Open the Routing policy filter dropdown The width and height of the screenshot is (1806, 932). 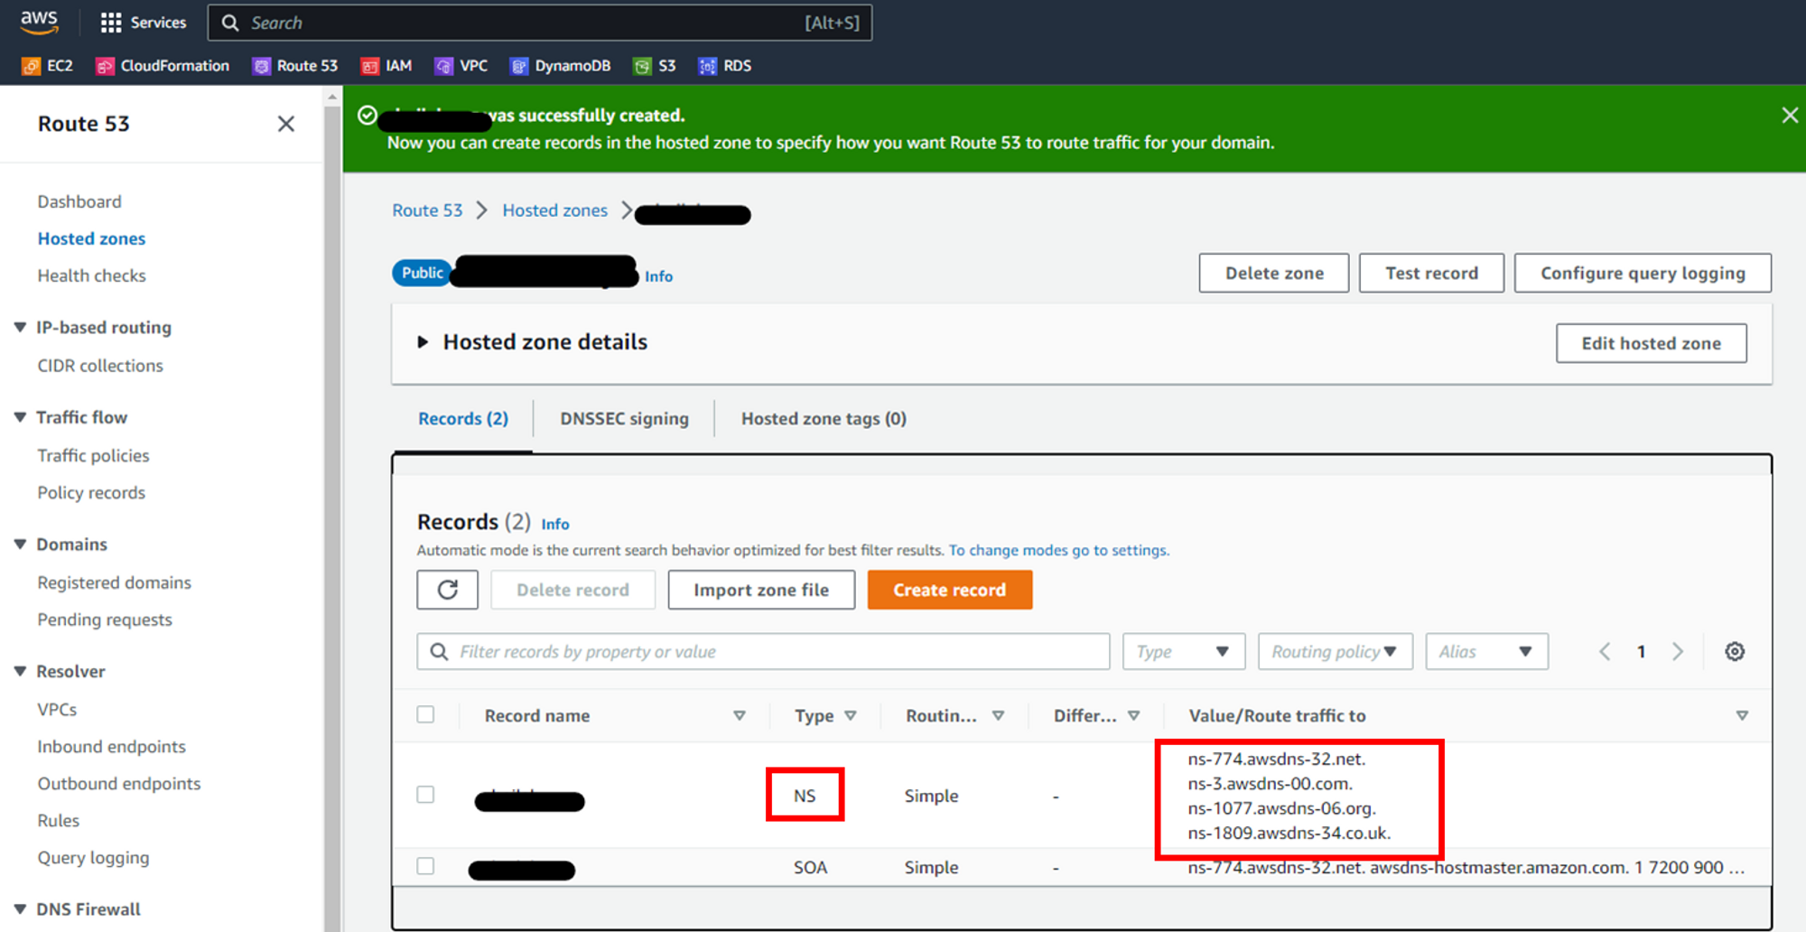[x=1335, y=651]
